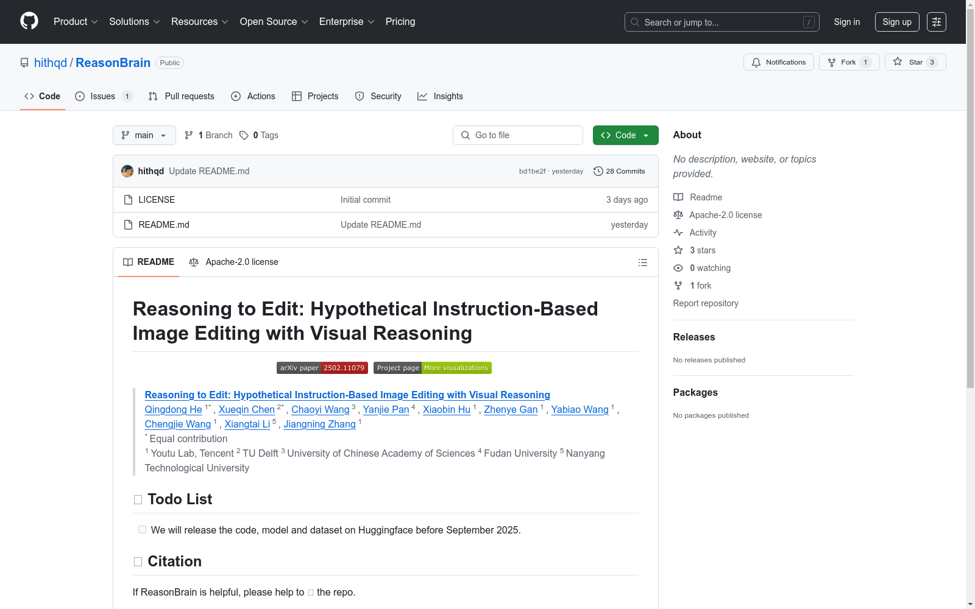Click the GitHub logo home icon

click(x=29, y=21)
